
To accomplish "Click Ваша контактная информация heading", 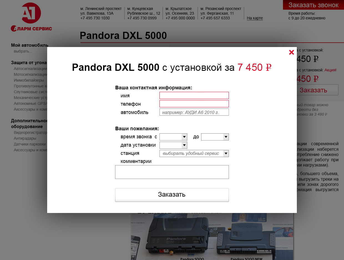I will (154, 88).
